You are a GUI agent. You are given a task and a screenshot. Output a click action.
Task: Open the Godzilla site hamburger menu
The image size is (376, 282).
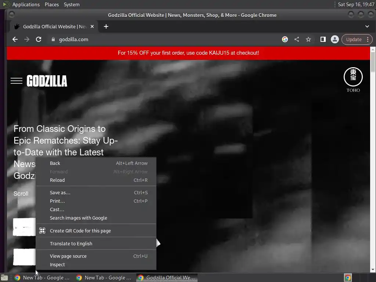17,81
